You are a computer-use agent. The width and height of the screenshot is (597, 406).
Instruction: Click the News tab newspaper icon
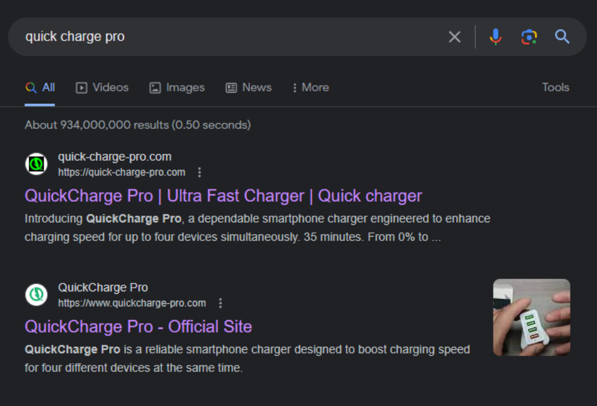231,87
